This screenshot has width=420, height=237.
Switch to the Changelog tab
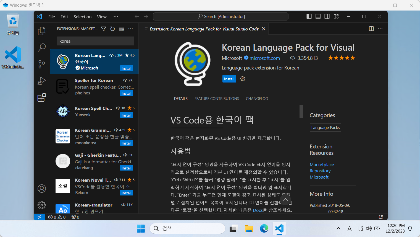(x=257, y=99)
